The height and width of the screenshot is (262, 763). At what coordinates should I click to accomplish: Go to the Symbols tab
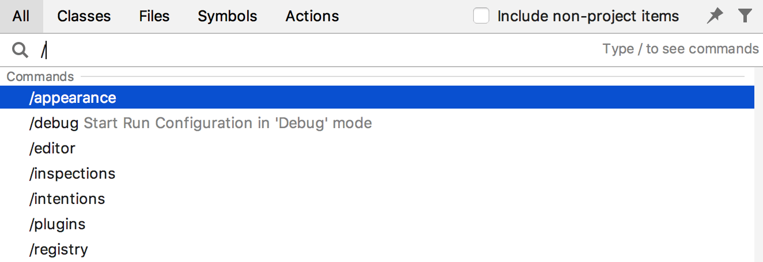pos(228,16)
